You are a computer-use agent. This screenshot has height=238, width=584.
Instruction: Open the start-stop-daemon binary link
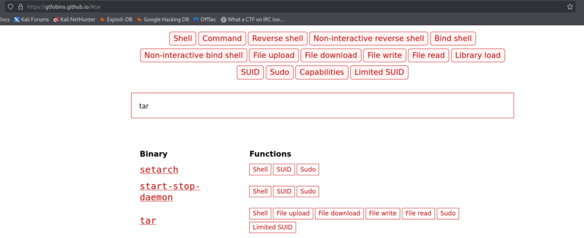pos(170,192)
